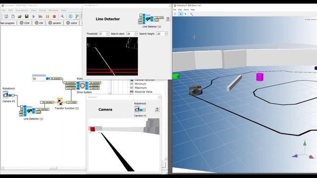
Task: Pause the program with the yellow Pause icon
Action: click(48, 16)
